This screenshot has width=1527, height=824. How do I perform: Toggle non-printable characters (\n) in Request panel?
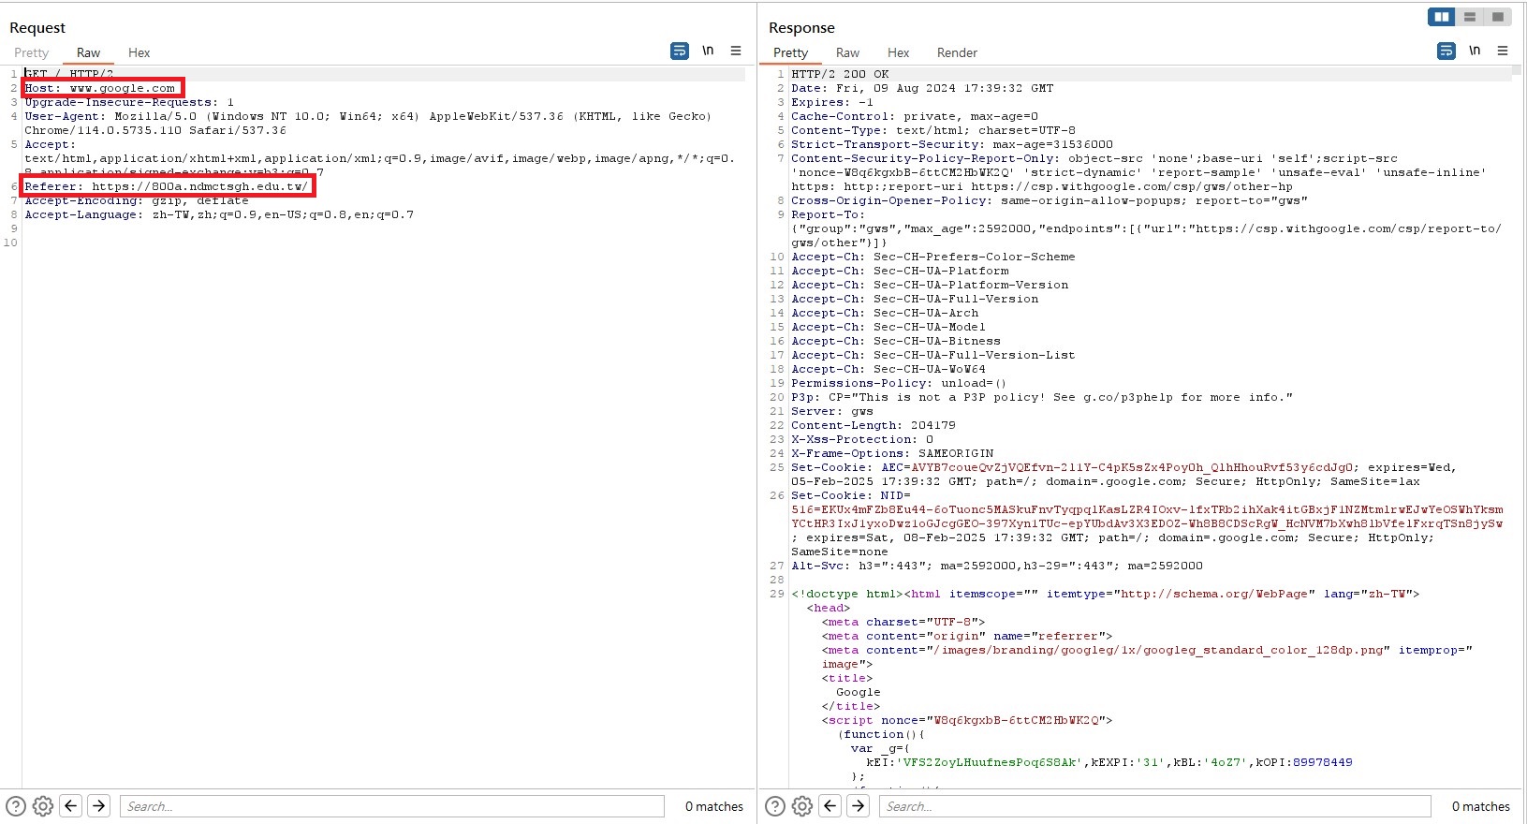[708, 51]
